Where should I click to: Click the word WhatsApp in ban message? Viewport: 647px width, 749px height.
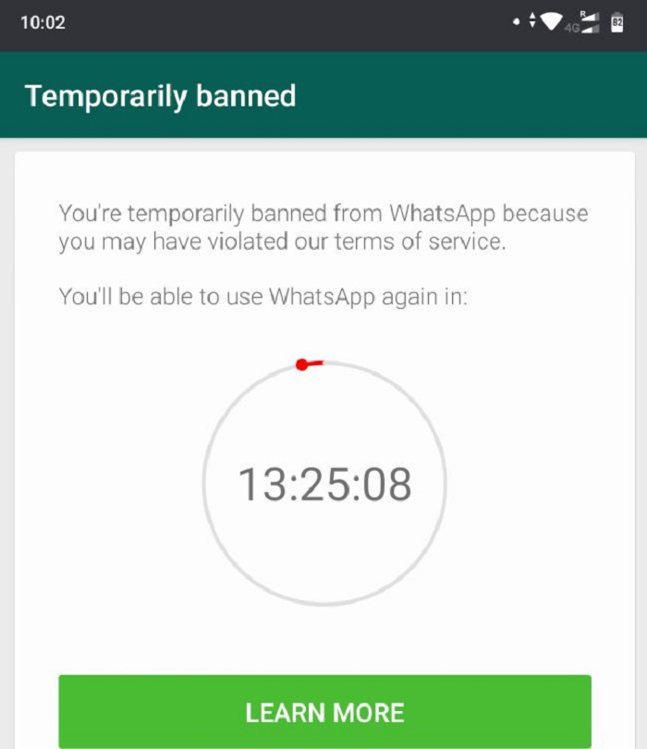point(442,214)
